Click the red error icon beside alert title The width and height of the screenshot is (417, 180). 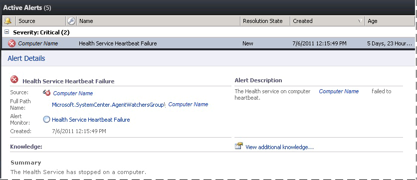[14, 79]
